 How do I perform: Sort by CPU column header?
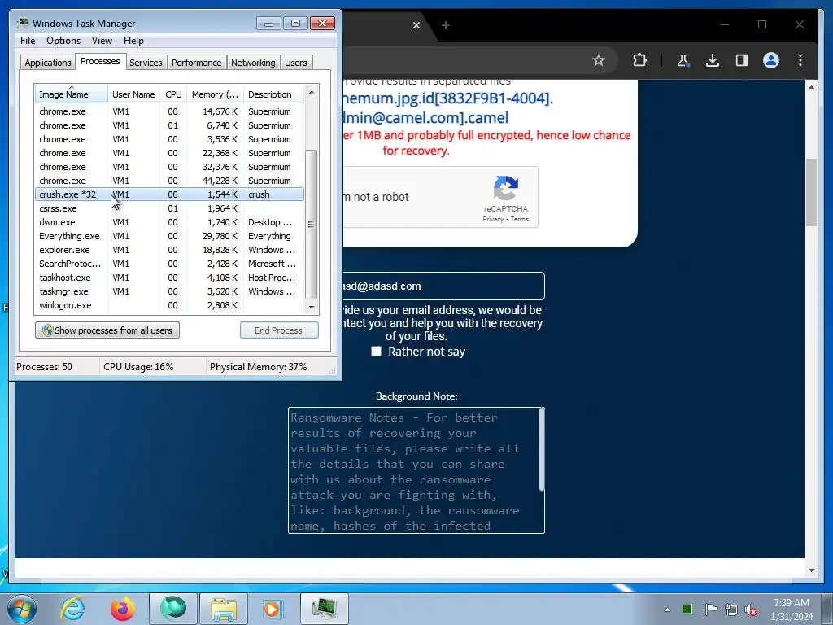click(x=173, y=94)
